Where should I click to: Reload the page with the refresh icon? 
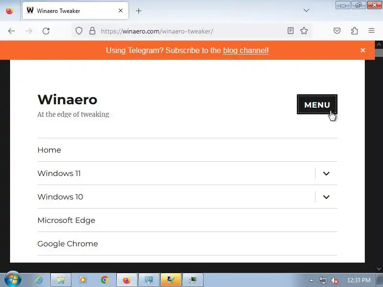coord(46,31)
